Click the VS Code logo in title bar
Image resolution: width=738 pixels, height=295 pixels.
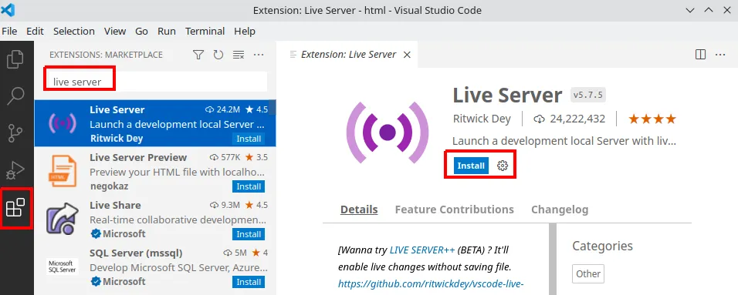click(8, 9)
